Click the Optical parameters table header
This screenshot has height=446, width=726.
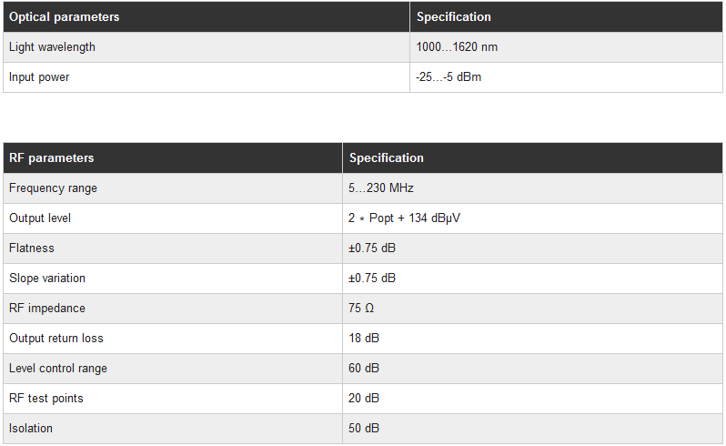(64, 17)
